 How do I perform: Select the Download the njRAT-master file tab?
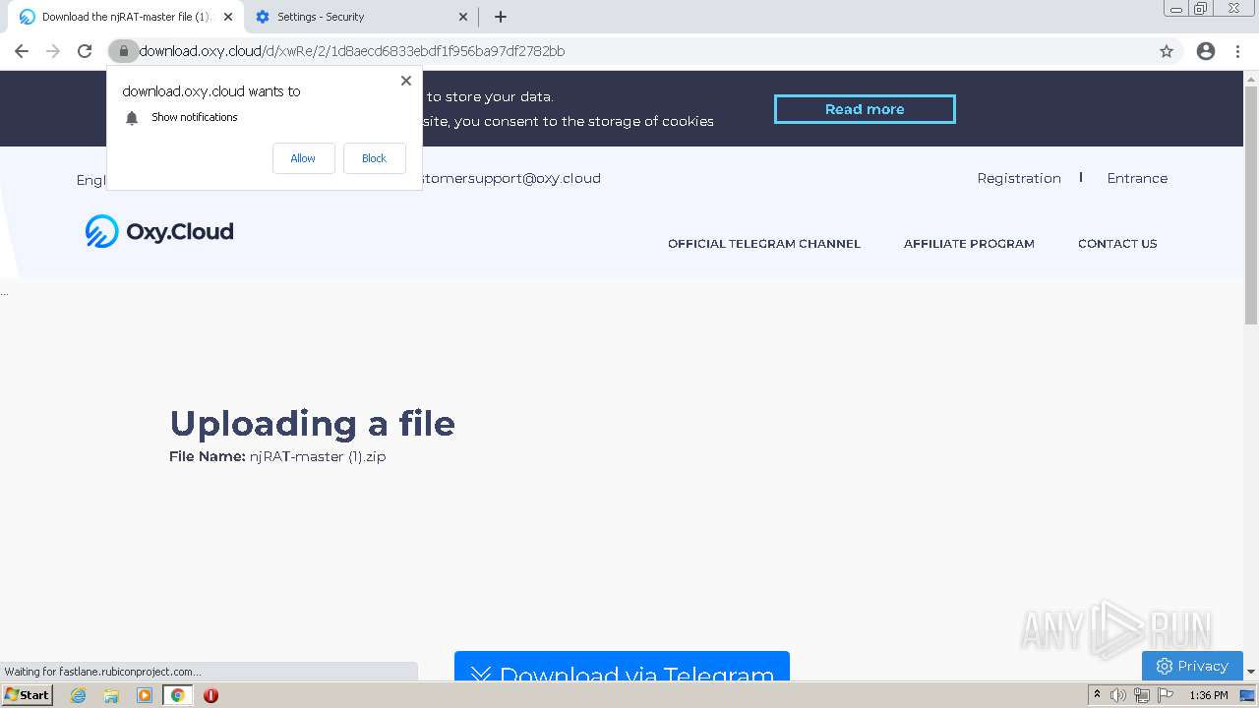(x=125, y=17)
